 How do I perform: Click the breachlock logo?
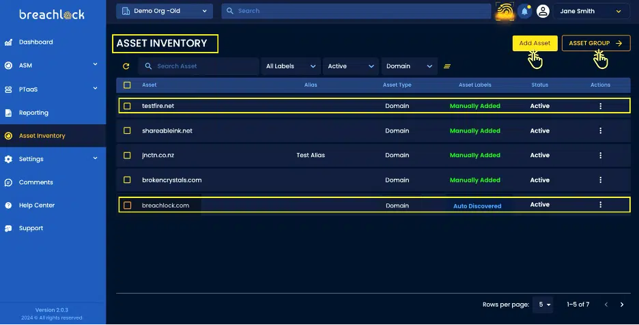coord(52,15)
